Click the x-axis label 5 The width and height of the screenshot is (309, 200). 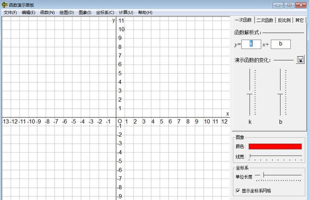coord(161,122)
